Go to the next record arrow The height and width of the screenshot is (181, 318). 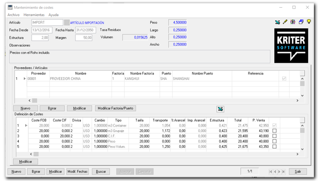pyautogui.click(x=279, y=171)
